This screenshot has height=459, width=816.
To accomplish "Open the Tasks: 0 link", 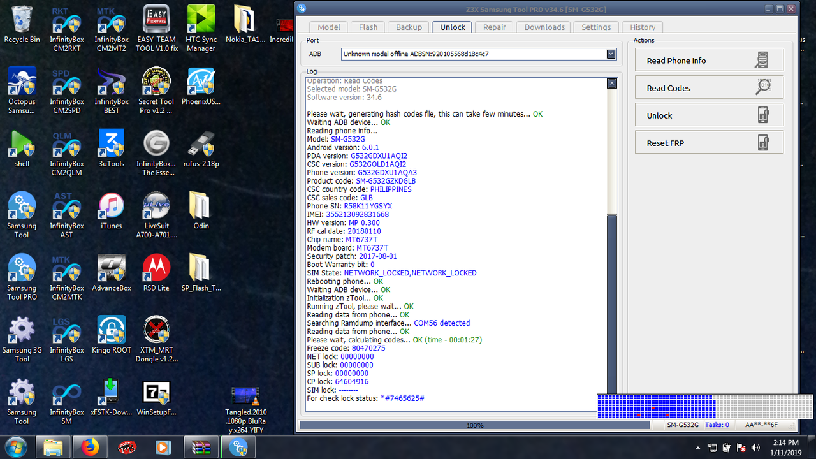I will pos(717,425).
